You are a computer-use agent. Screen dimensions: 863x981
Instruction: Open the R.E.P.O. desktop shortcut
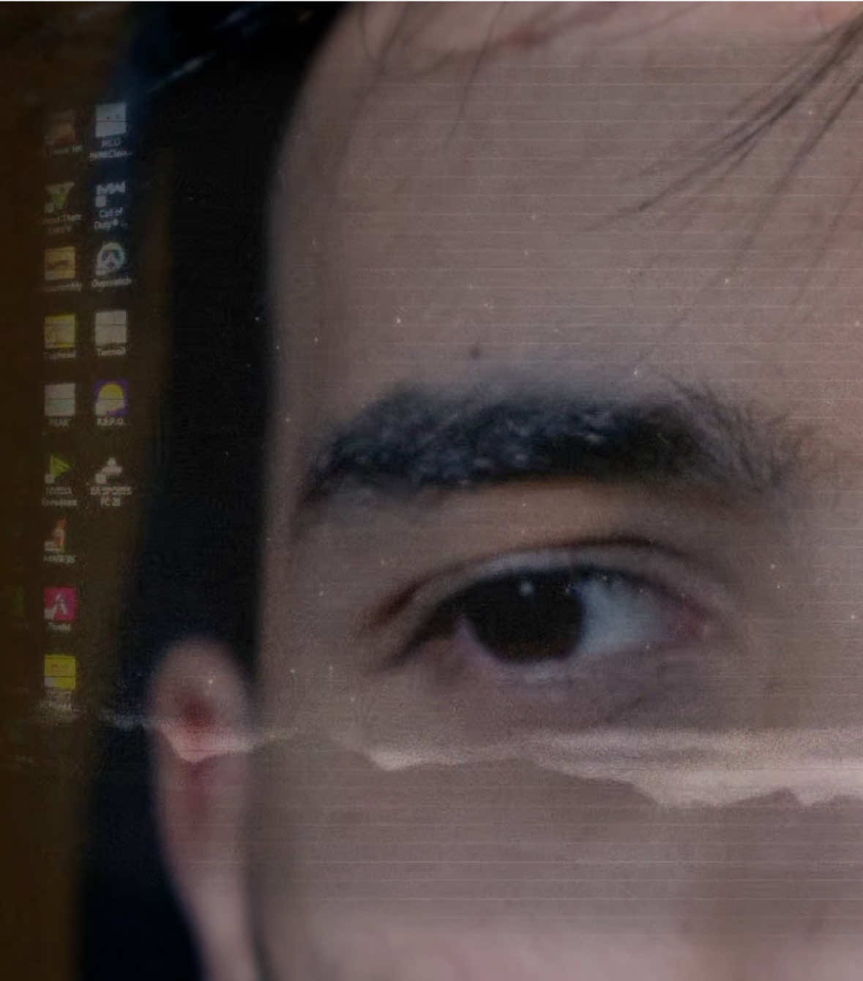coord(111,402)
